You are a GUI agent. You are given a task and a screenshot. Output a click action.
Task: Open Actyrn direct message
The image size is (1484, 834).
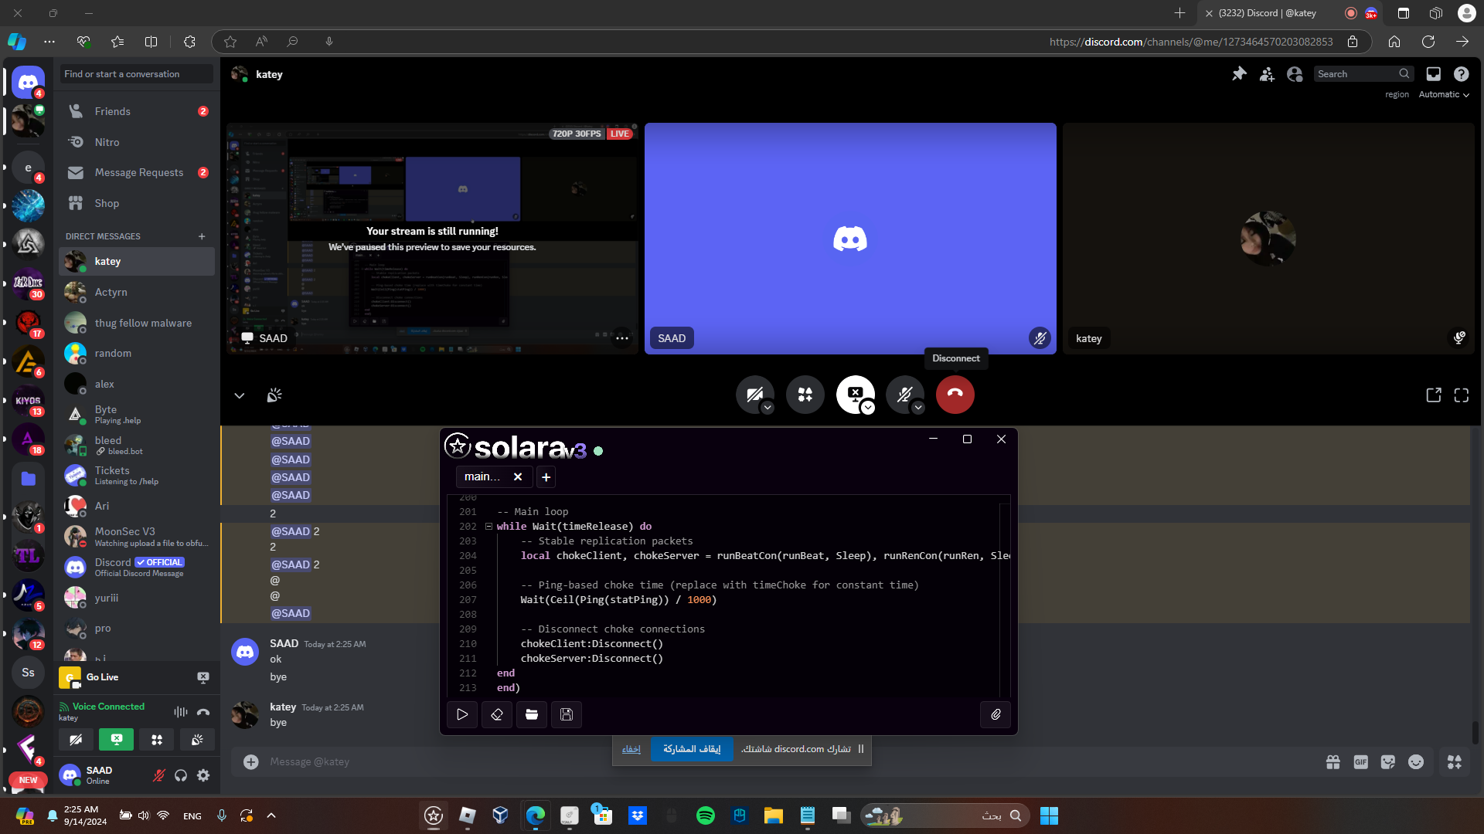point(137,292)
